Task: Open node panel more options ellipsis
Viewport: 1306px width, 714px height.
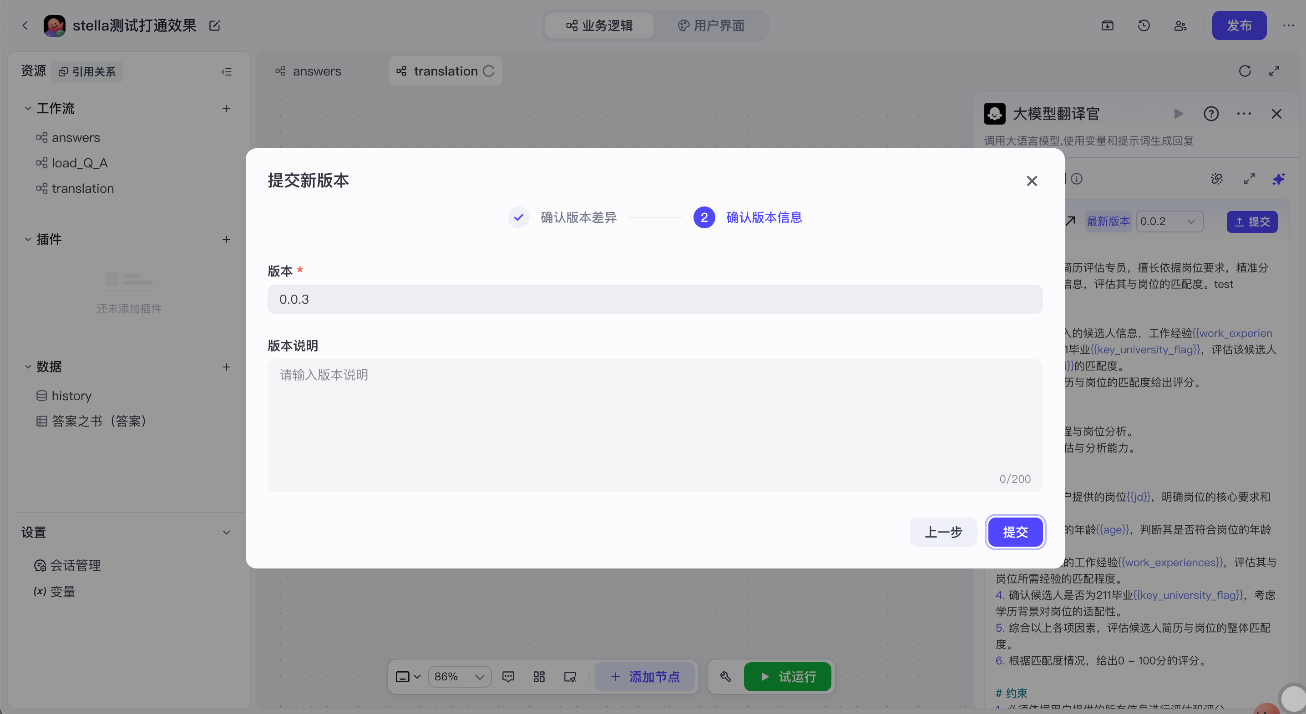Action: click(x=1244, y=114)
